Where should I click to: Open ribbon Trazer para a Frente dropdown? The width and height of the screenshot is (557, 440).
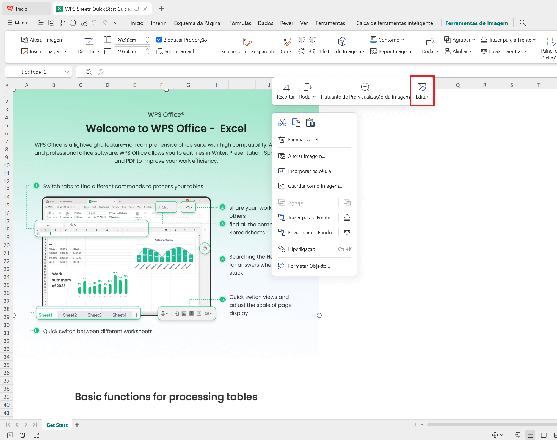pyautogui.click(x=508, y=40)
